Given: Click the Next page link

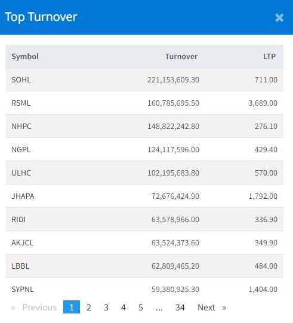Looking at the screenshot, I should coord(212,307).
